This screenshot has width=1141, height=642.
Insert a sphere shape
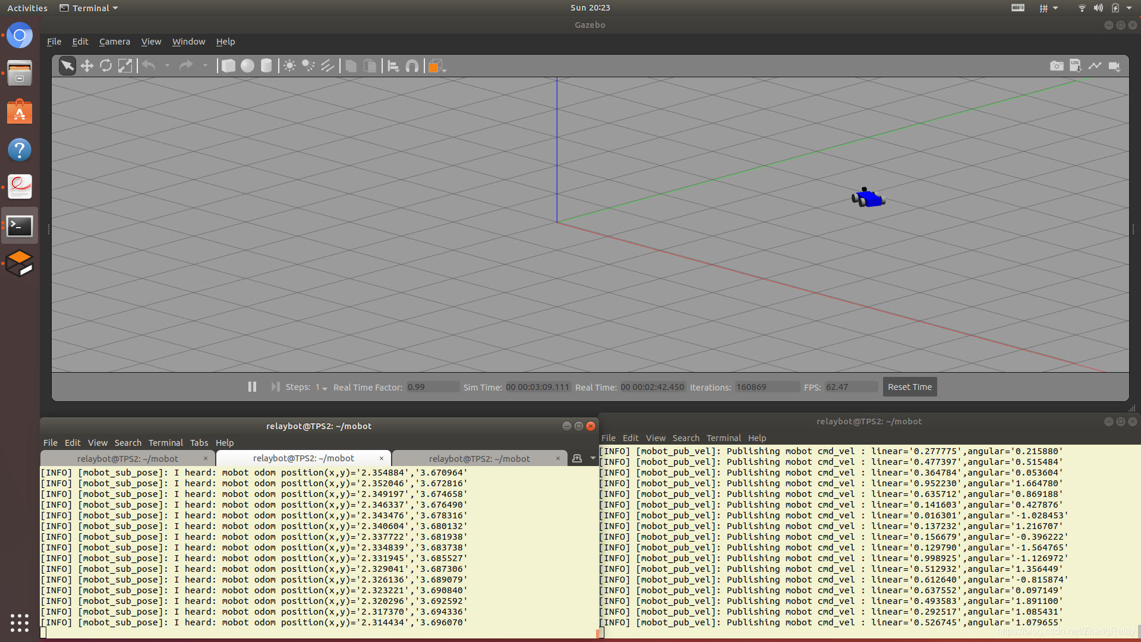pyautogui.click(x=247, y=66)
